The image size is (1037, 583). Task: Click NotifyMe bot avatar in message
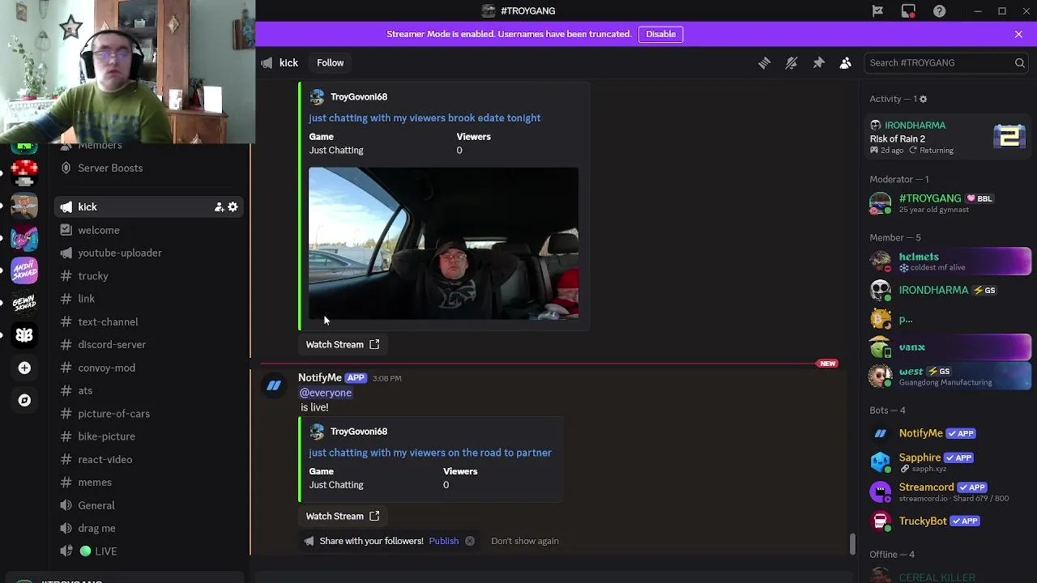point(274,385)
